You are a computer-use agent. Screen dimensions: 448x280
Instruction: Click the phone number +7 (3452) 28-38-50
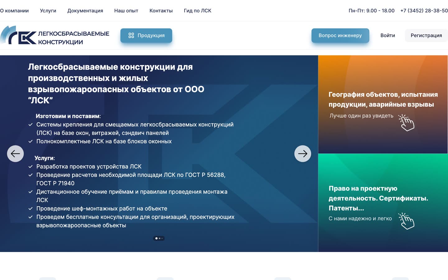pyautogui.click(x=424, y=11)
